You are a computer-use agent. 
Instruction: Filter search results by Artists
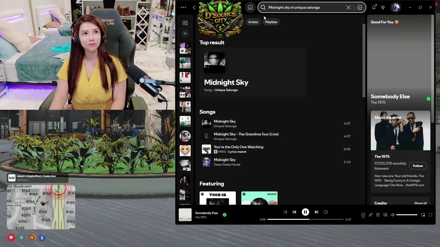[x=253, y=22]
